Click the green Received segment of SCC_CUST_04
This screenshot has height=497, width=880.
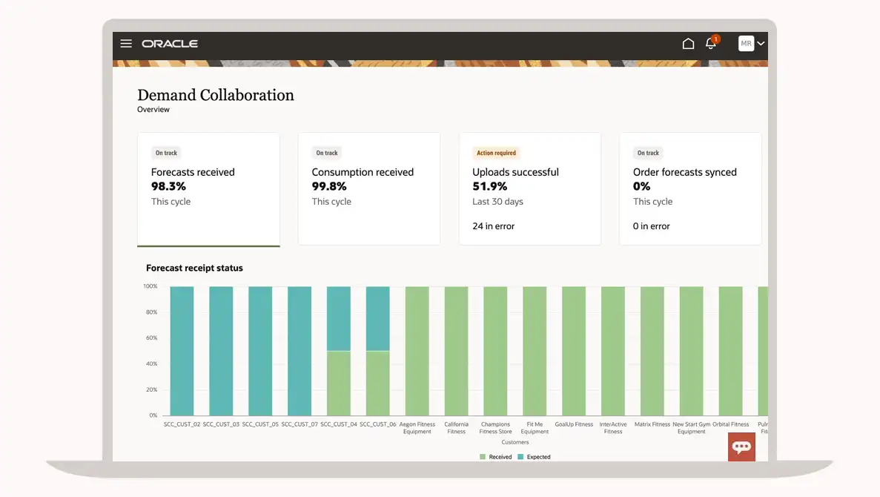pyautogui.click(x=339, y=383)
